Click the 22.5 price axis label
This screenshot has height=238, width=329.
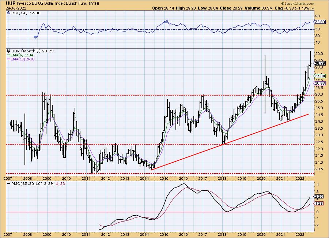tap(319, 142)
